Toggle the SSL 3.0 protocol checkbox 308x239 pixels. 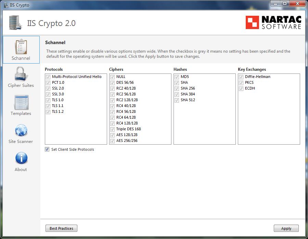point(48,94)
